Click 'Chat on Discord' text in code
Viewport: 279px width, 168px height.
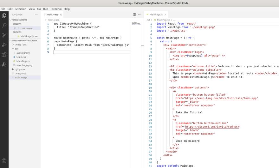click(x=188, y=141)
